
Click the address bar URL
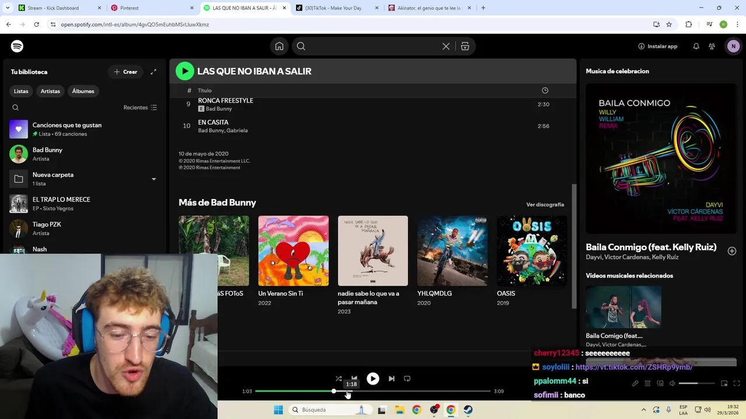pyautogui.click(x=135, y=24)
